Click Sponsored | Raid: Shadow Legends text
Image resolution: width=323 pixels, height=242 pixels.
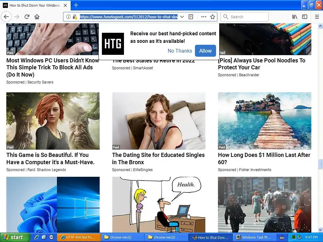36,170
